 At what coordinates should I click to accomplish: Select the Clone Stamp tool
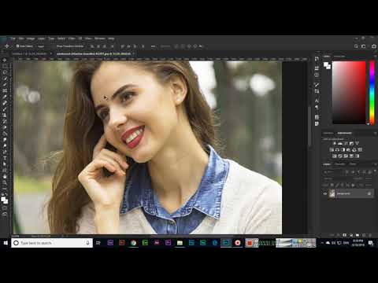click(5, 115)
